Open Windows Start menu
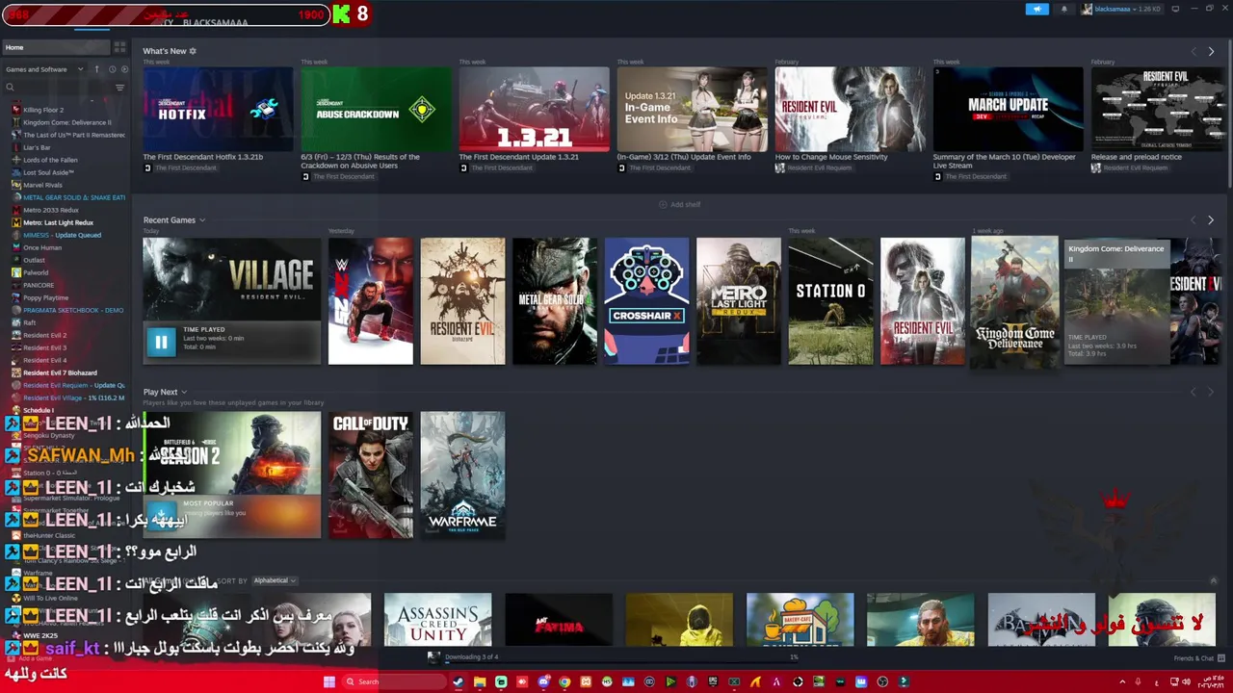The image size is (1233, 693). [328, 681]
